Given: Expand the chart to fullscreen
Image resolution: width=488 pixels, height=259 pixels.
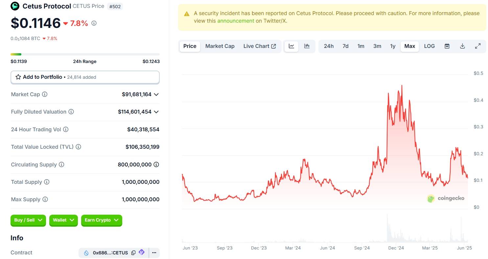Looking at the screenshot, I should (x=478, y=46).
